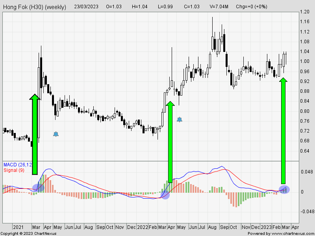Click the O=1.03 open value
The height and width of the screenshot is (236, 315).
[114, 7]
